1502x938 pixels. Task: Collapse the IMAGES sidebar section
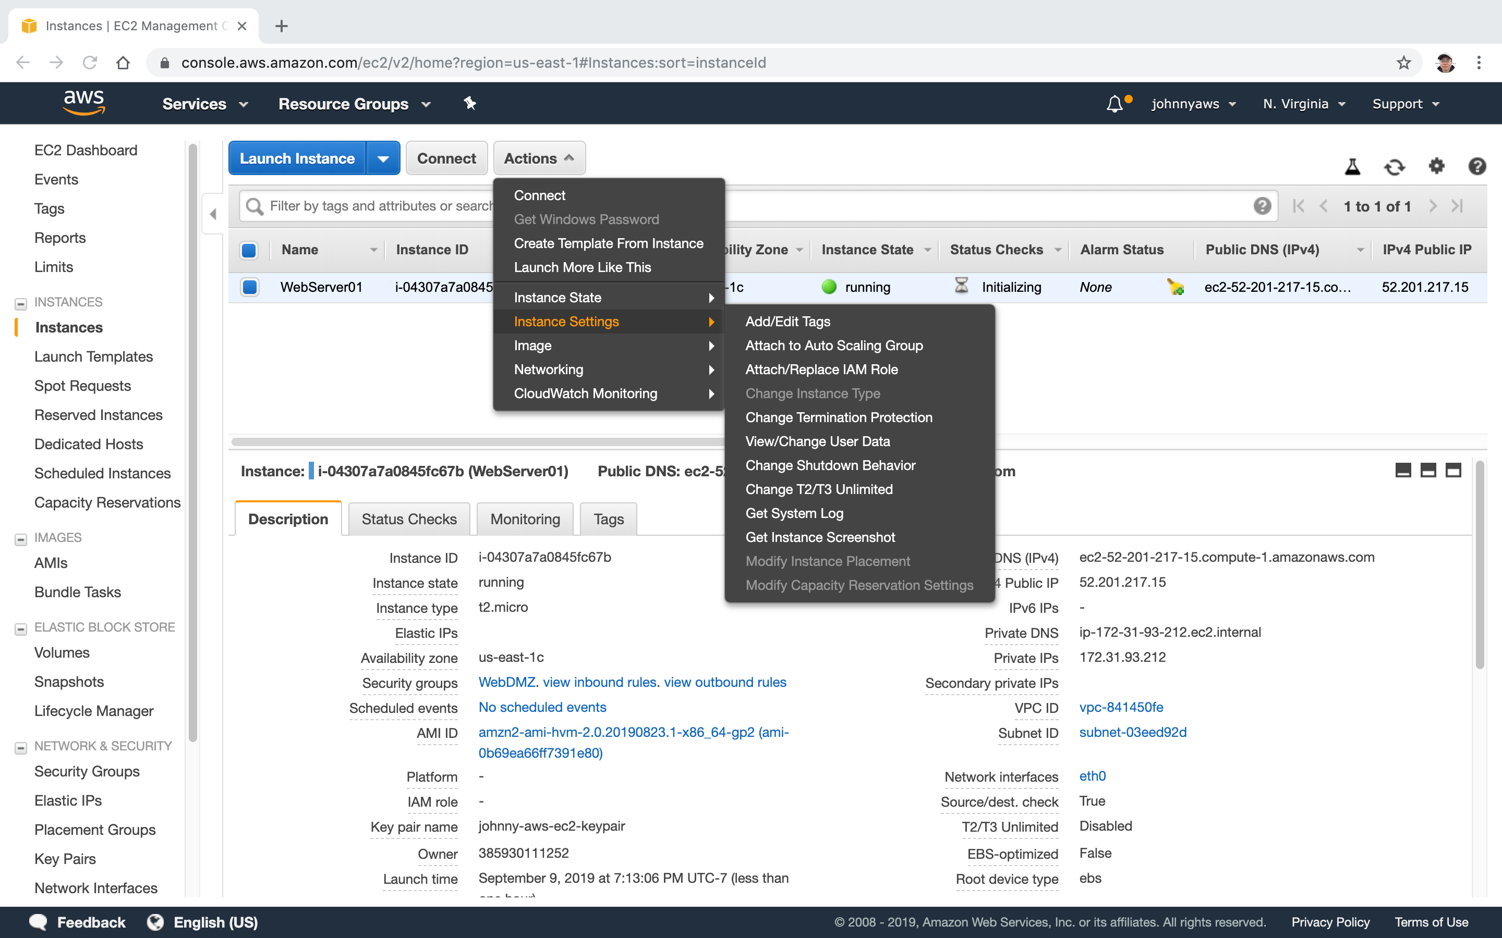[x=20, y=539]
